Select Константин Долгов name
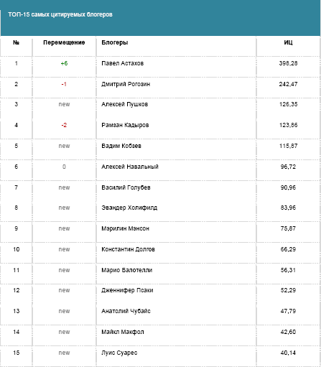 pyautogui.click(x=128, y=249)
